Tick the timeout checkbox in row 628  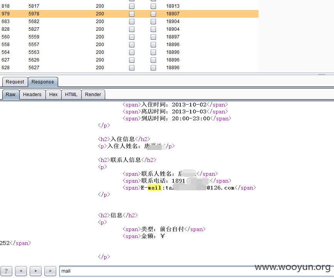coord(153,68)
